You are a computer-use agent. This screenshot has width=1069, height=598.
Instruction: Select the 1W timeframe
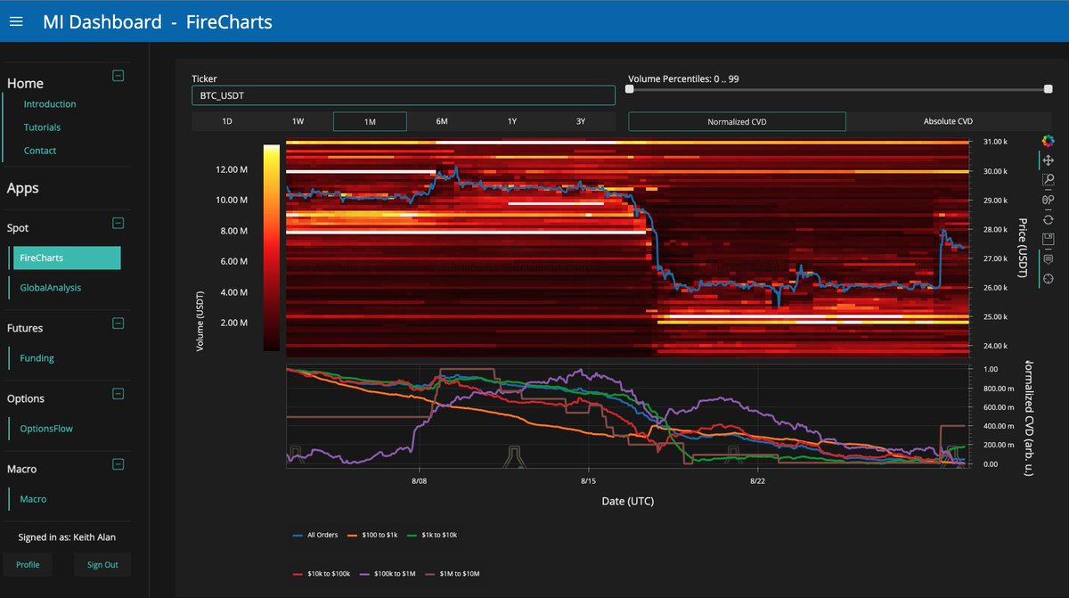click(x=298, y=121)
